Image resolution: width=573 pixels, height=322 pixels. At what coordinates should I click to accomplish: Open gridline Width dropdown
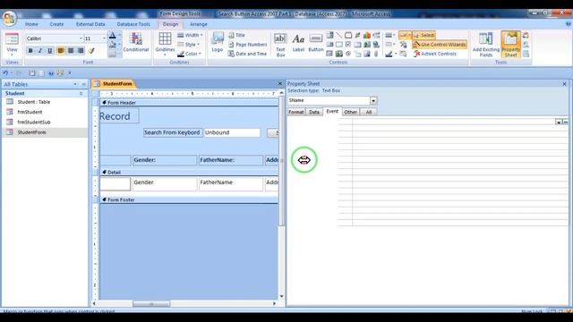coord(190,35)
